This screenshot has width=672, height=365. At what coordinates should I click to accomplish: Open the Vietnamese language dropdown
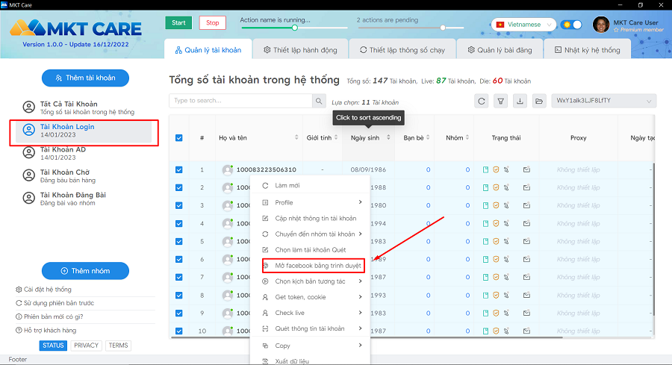pyautogui.click(x=523, y=25)
